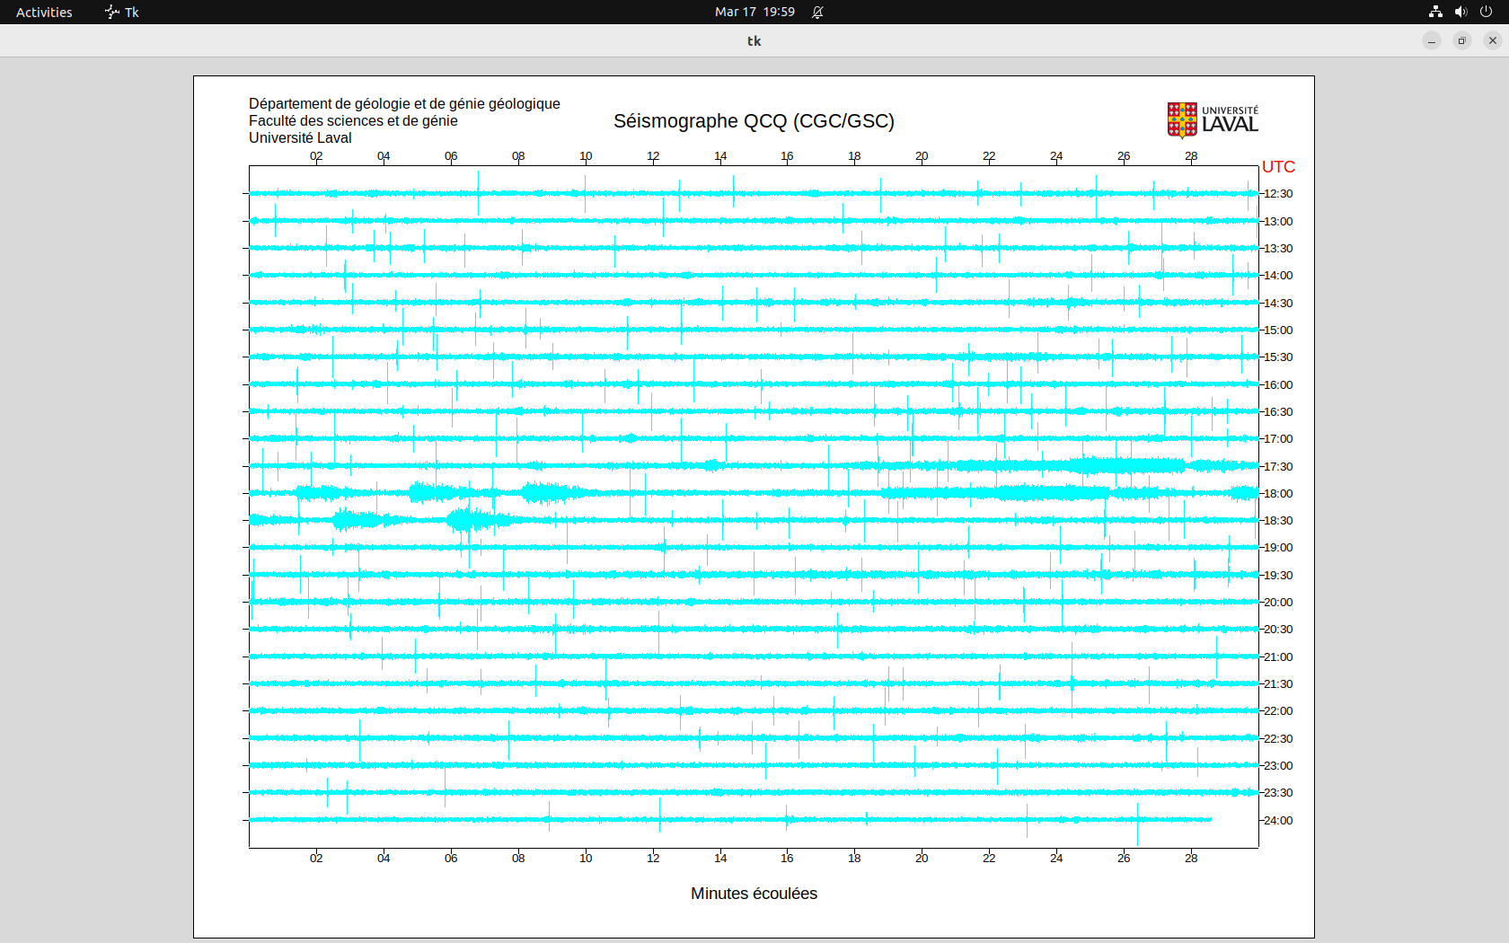Screen dimensions: 1509x943
Task: Open the network status icon
Action: (1435, 12)
